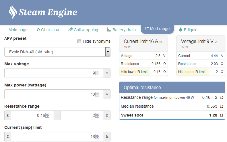Image resolution: width=227 pixels, height=142 pixels.
Task: Click the coil icon beside Coil wrapping
Action: click(x=71, y=30)
